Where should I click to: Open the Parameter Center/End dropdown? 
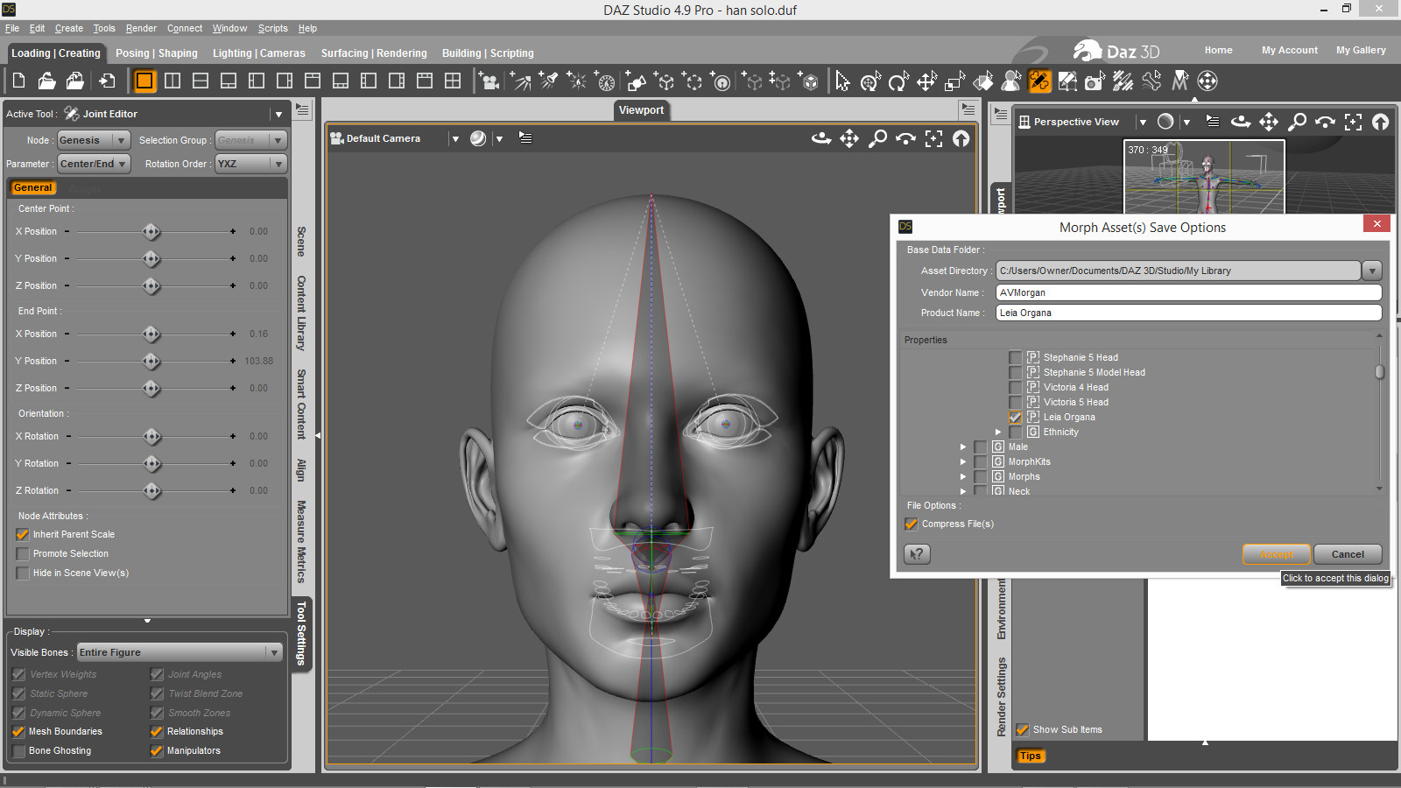[94, 164]
